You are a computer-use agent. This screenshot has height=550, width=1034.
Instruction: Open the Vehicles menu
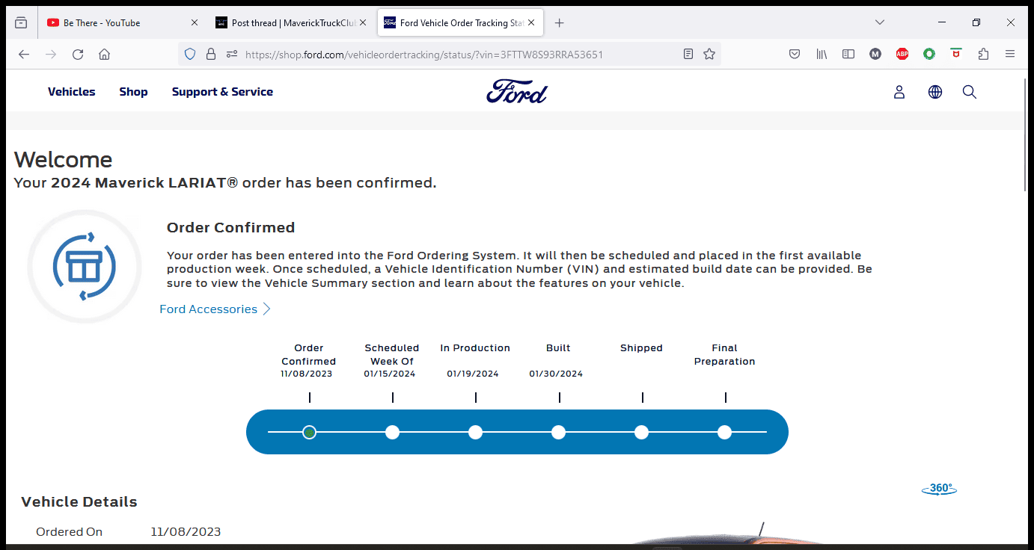[x=72, y=92]
